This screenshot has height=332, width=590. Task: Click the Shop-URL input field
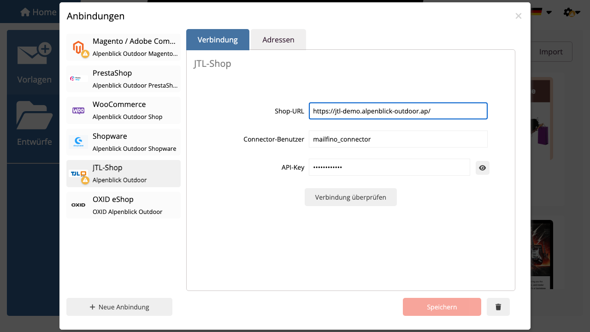[398, 111]
